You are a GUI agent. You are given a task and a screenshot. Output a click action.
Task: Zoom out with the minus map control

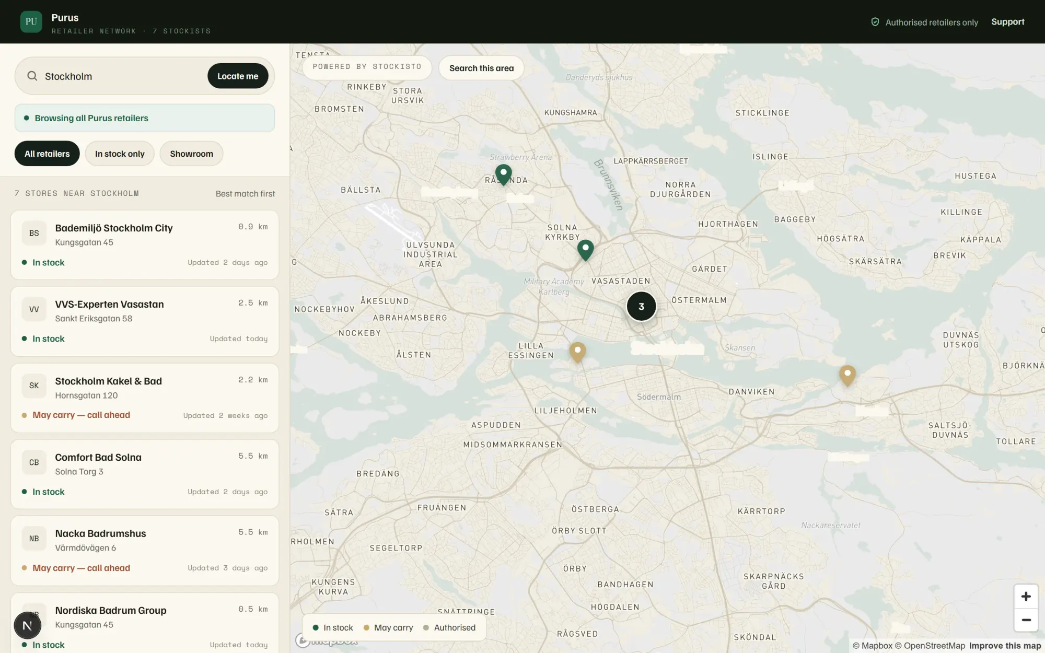click(x=1026, y=620)
